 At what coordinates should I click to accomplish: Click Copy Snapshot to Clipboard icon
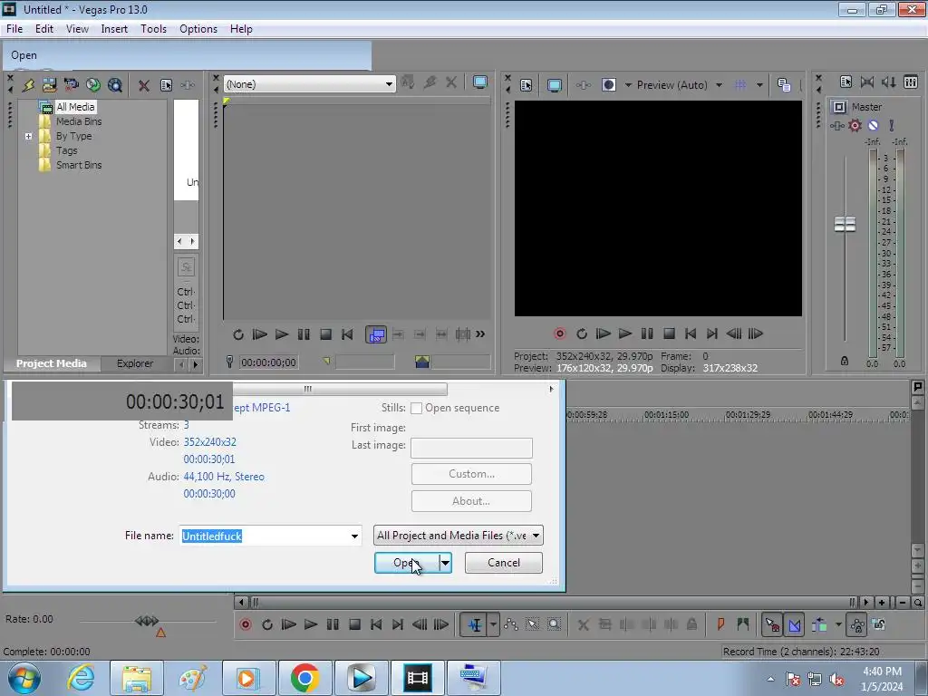784,85
